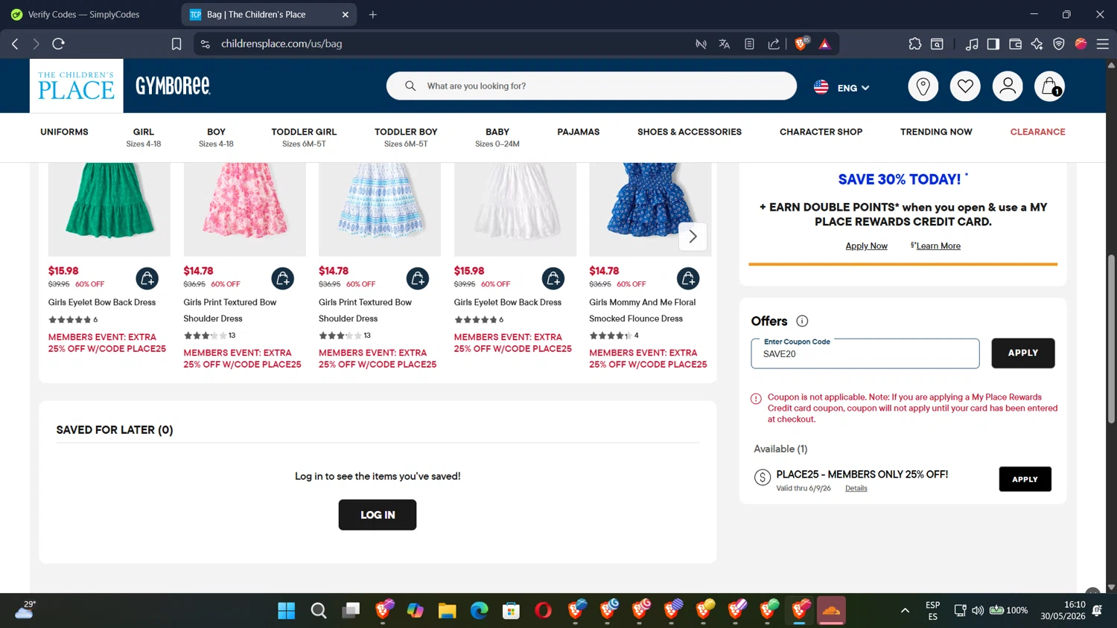Open the BOY Sizes 4-18 menu

216,137
